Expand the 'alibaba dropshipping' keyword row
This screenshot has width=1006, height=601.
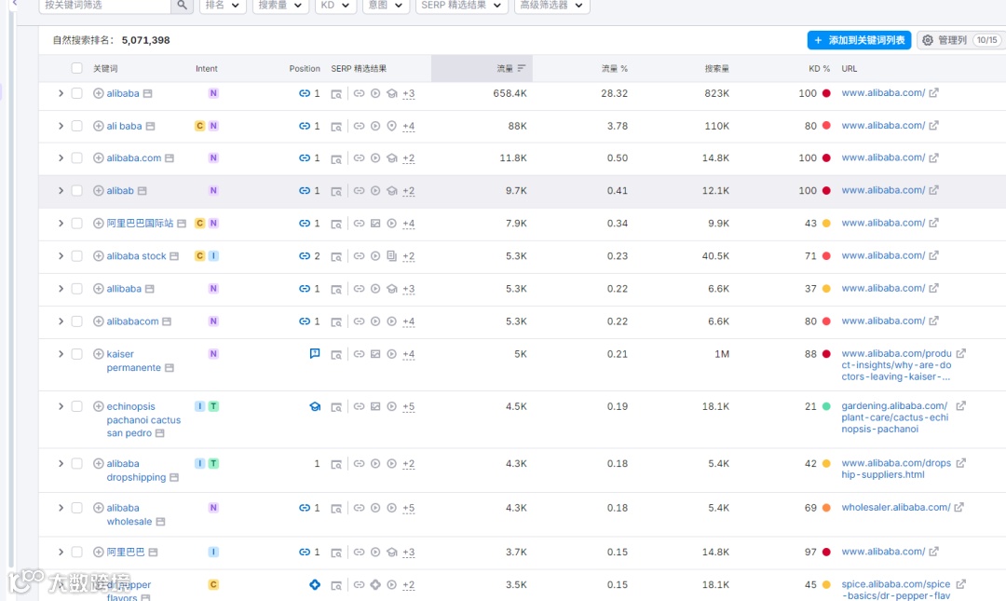click(x=61, y=464)
